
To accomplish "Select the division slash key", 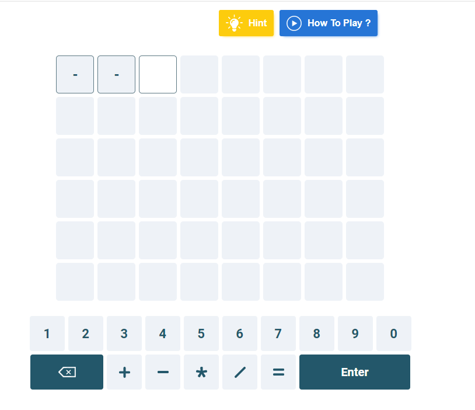I will pyautogui.click(x=240, y=372).
